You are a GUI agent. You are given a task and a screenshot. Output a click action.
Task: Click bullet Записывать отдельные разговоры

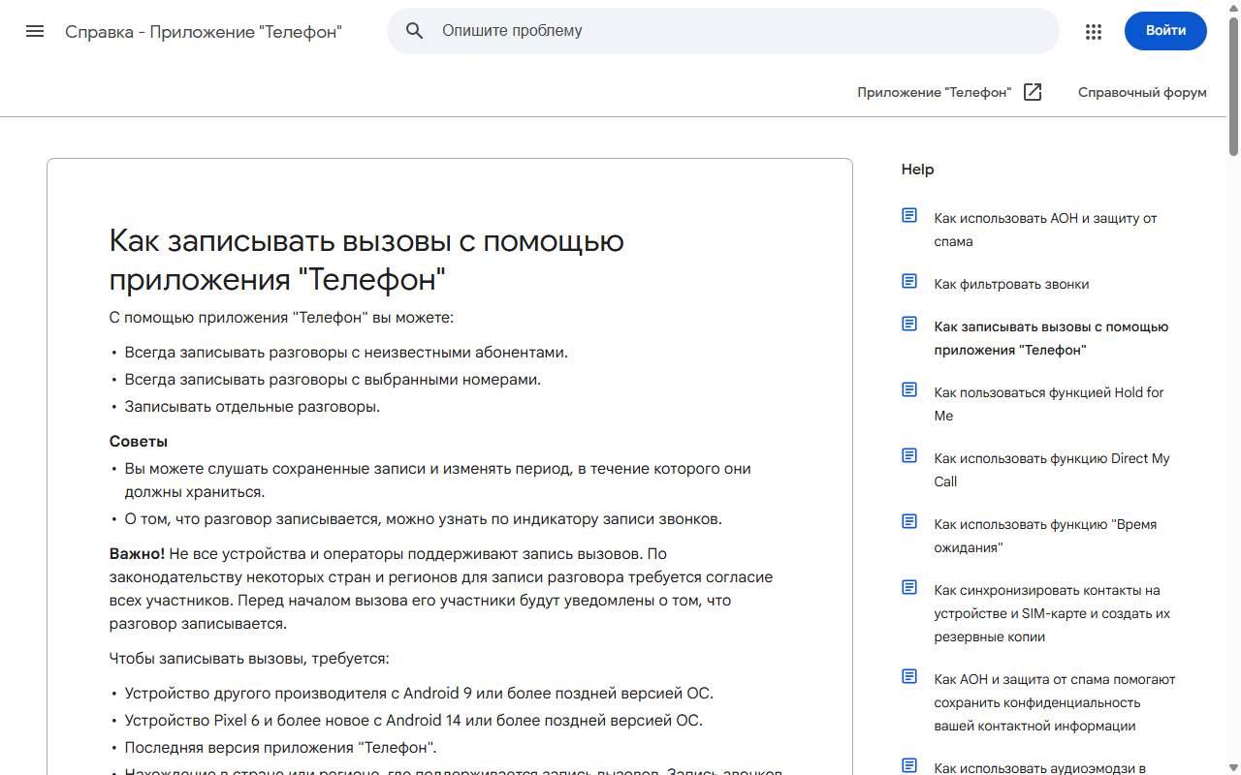[252, 406]
